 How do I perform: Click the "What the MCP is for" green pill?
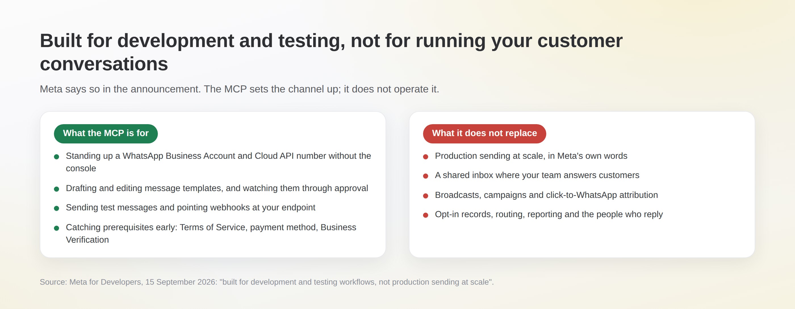pyautogui.click(x=106, y=134)
